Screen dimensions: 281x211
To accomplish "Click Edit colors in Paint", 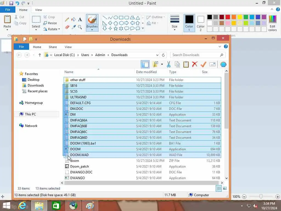I will click(272, 23).
